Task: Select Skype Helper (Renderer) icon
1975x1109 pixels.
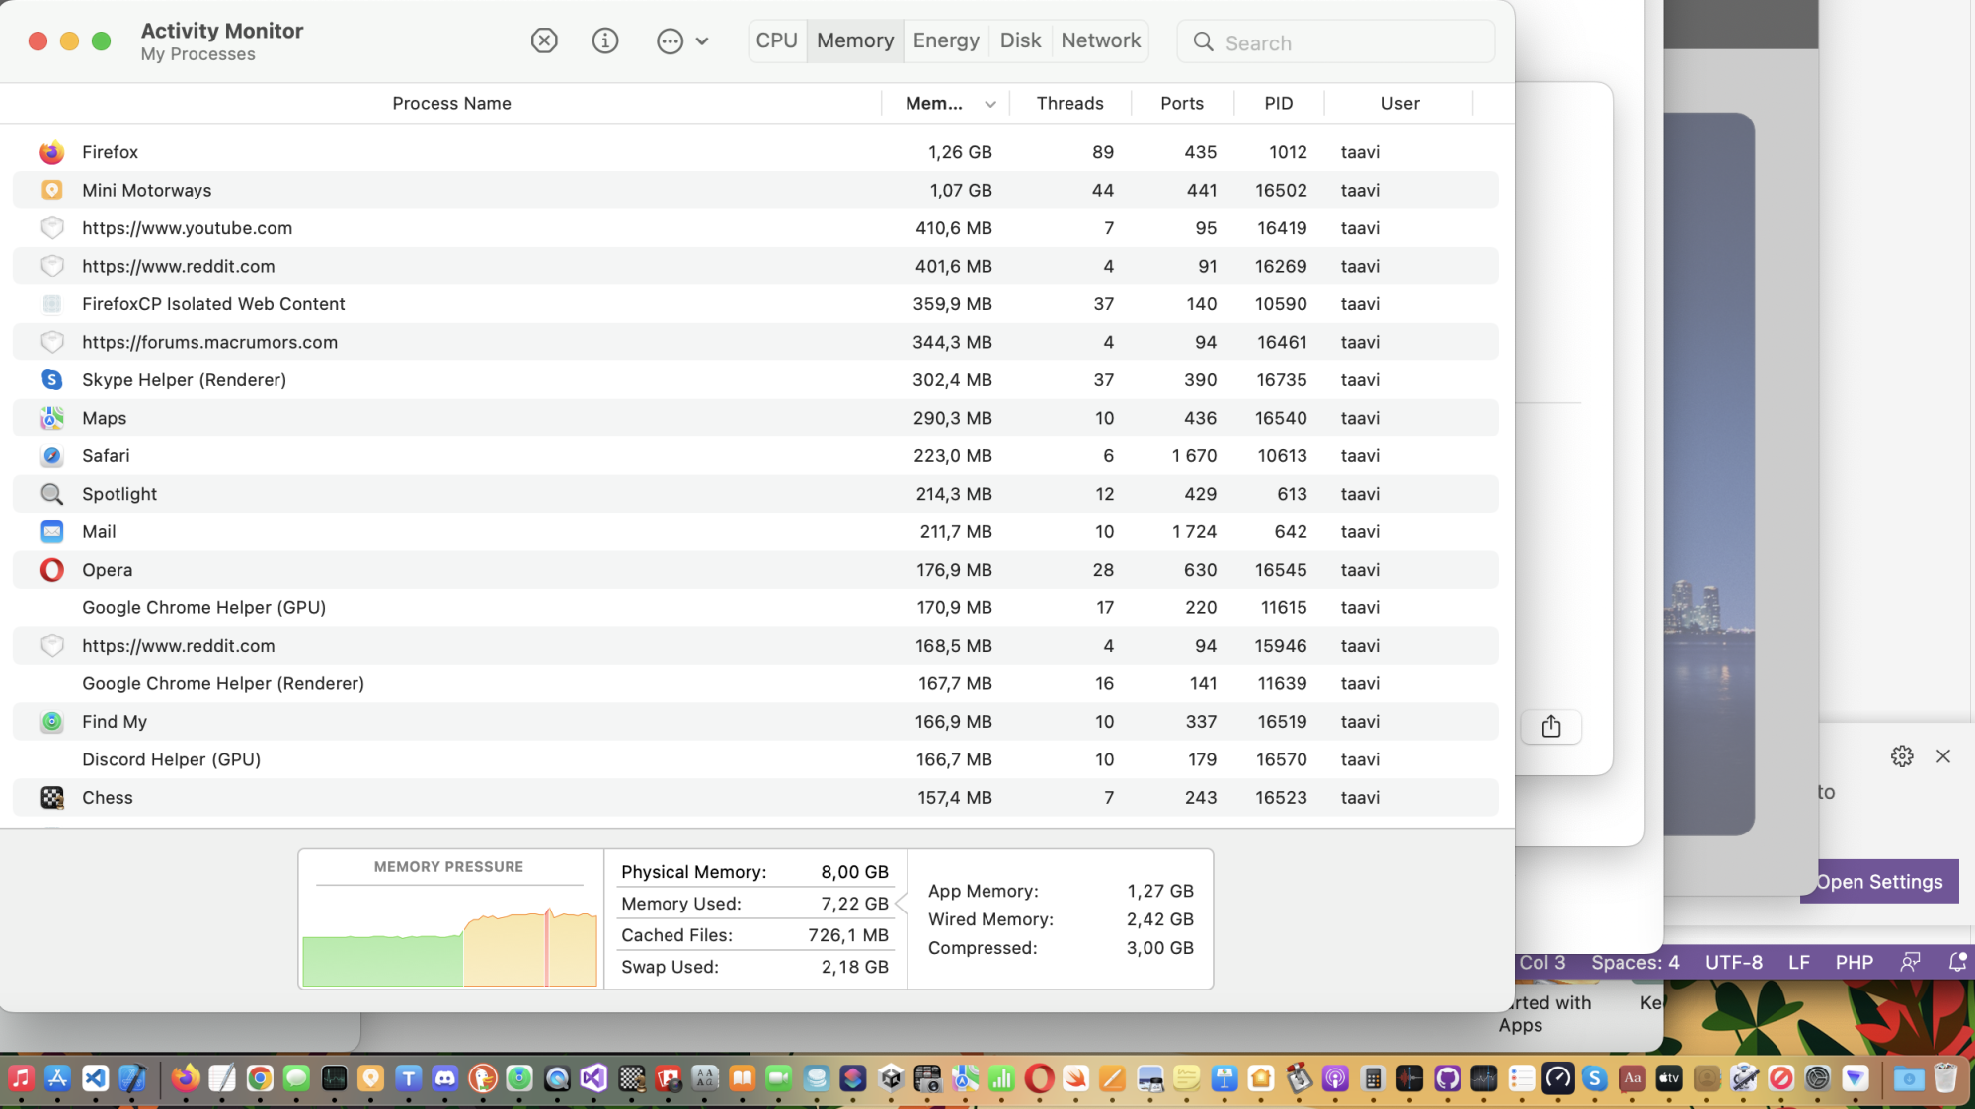Action: (52, 380)
